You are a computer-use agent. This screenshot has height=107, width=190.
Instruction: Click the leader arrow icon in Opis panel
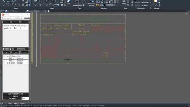(83, 2)
